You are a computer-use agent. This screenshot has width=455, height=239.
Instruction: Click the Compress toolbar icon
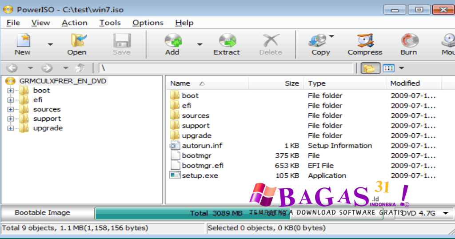click(365, 40)
